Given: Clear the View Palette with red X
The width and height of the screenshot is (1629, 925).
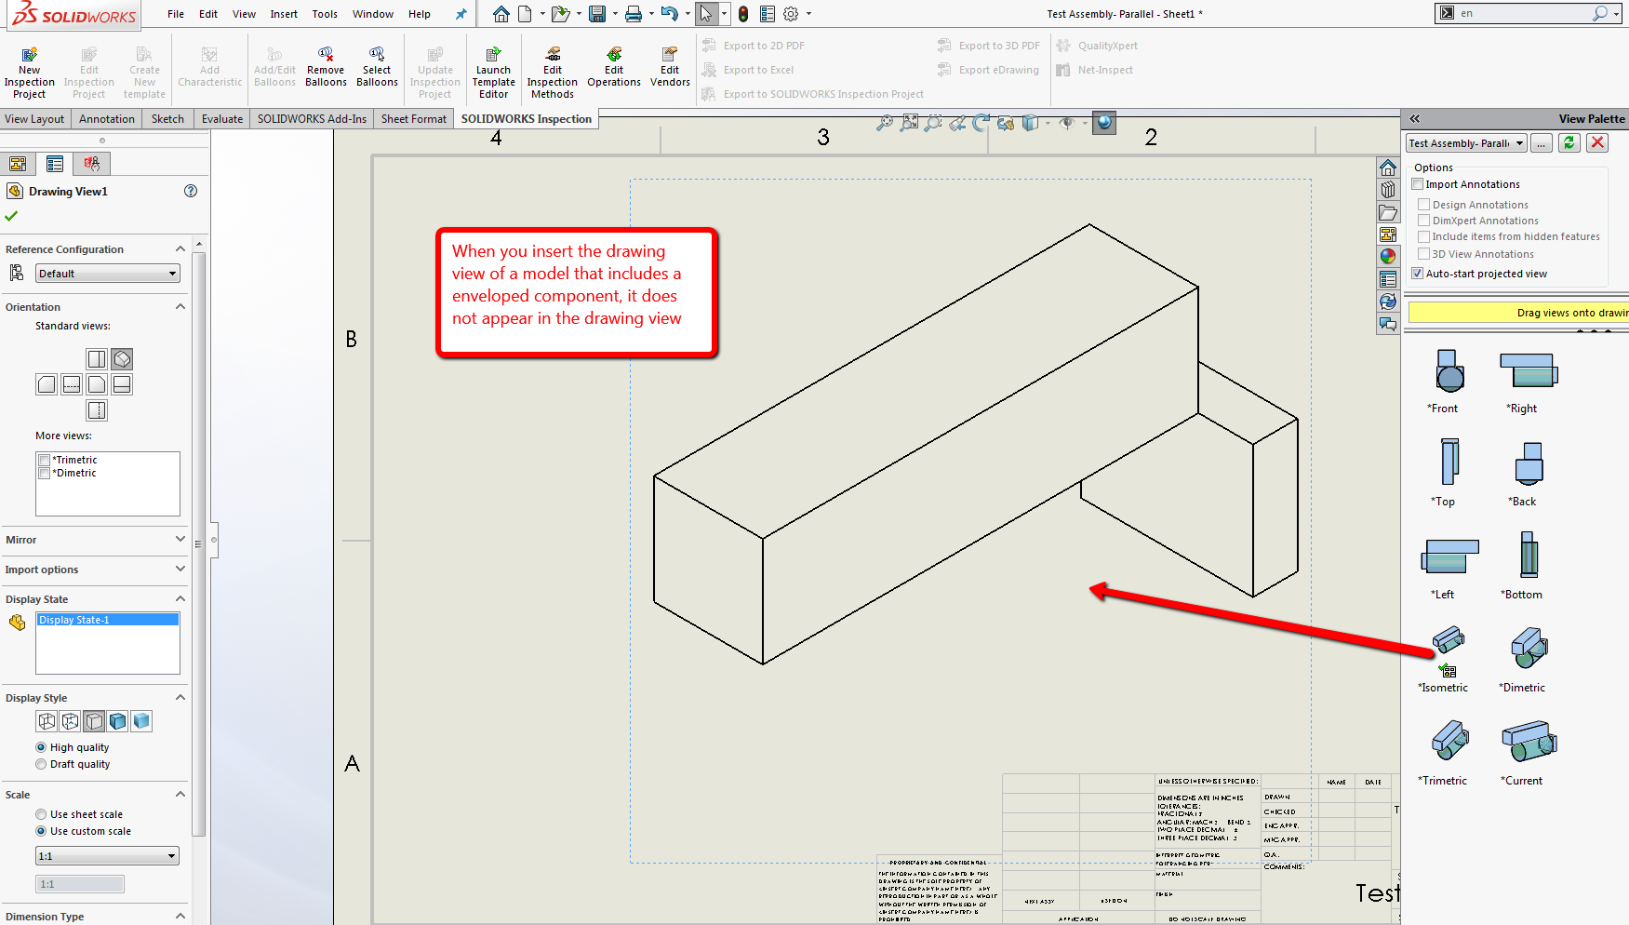Looking at the screenshot, I should (x=1597, y=142).
